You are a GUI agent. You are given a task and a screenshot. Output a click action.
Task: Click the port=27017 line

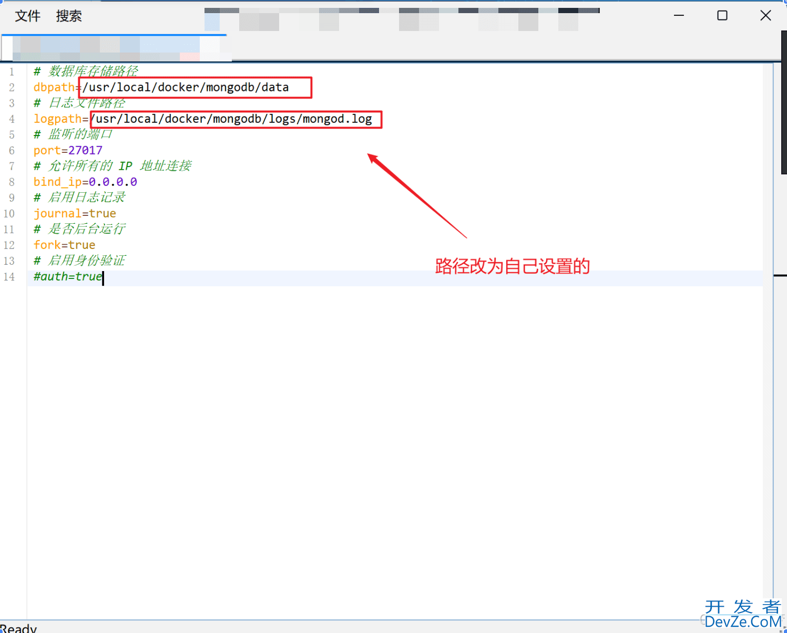click(x=68, y=150)
